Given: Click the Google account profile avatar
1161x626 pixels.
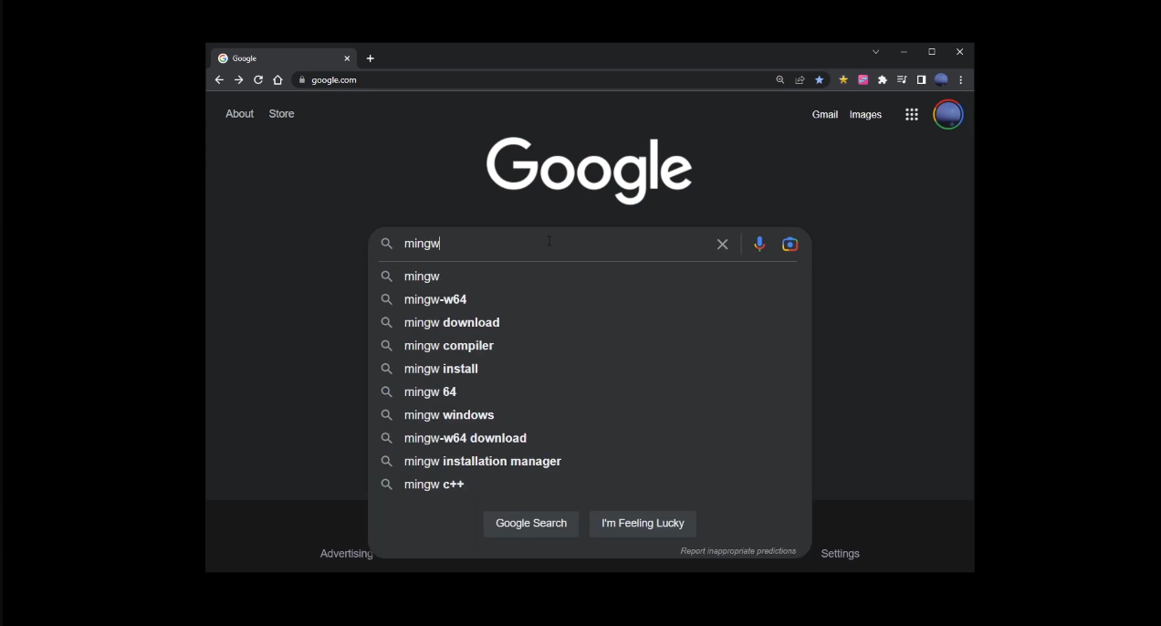Looking at the screenshot, I should tap(947, 114).
